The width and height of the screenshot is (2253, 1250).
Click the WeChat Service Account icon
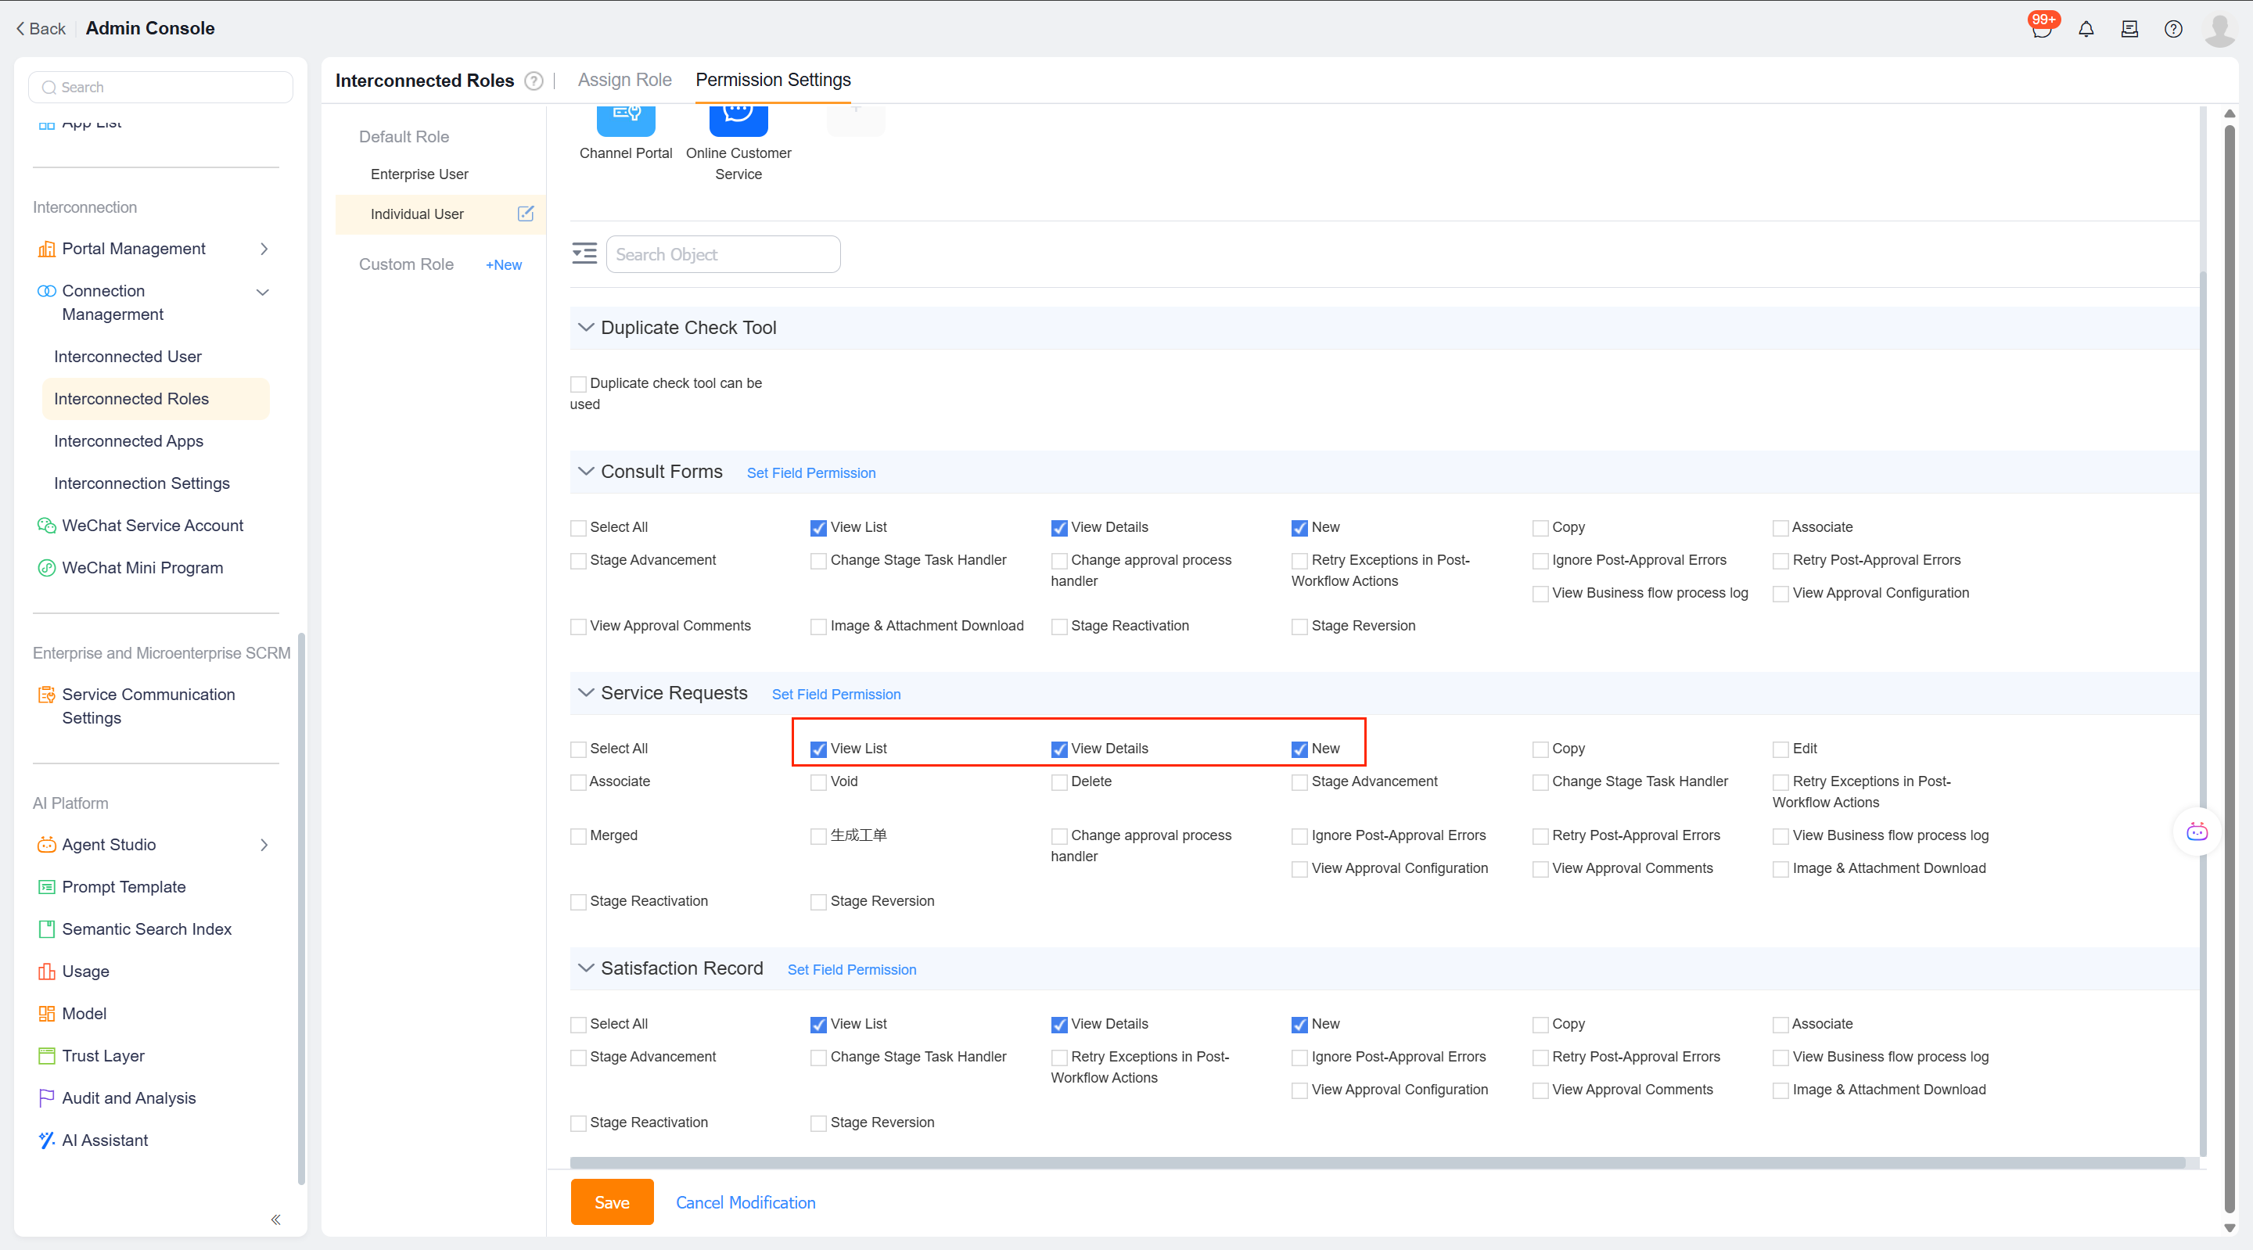46,526
